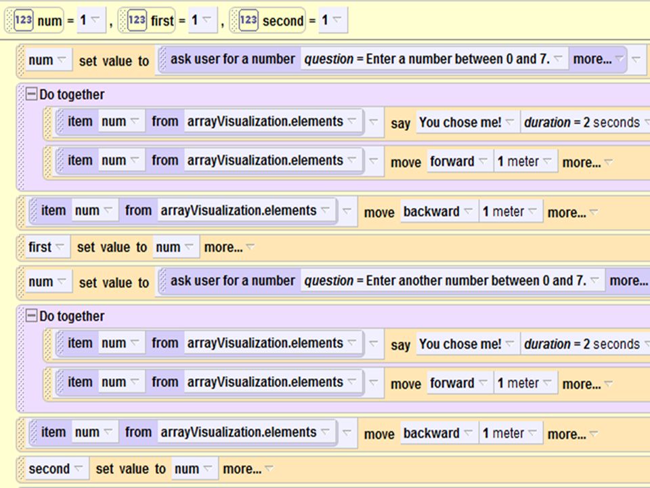This screenshot has width=650, height=488.
Task: Open '1 meter' dropdown on the move backward line above 'second set value'
Action: [x=510, y=433]
